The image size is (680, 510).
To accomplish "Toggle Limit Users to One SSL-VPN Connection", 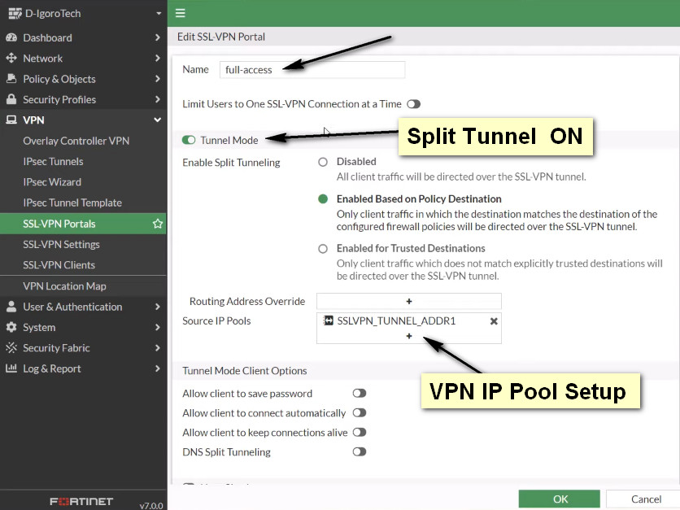I will (414, 104).
